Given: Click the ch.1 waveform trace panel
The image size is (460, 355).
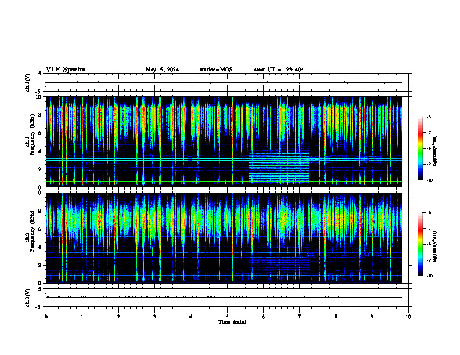Looking at the screenshot, I should tap(227, 82).
